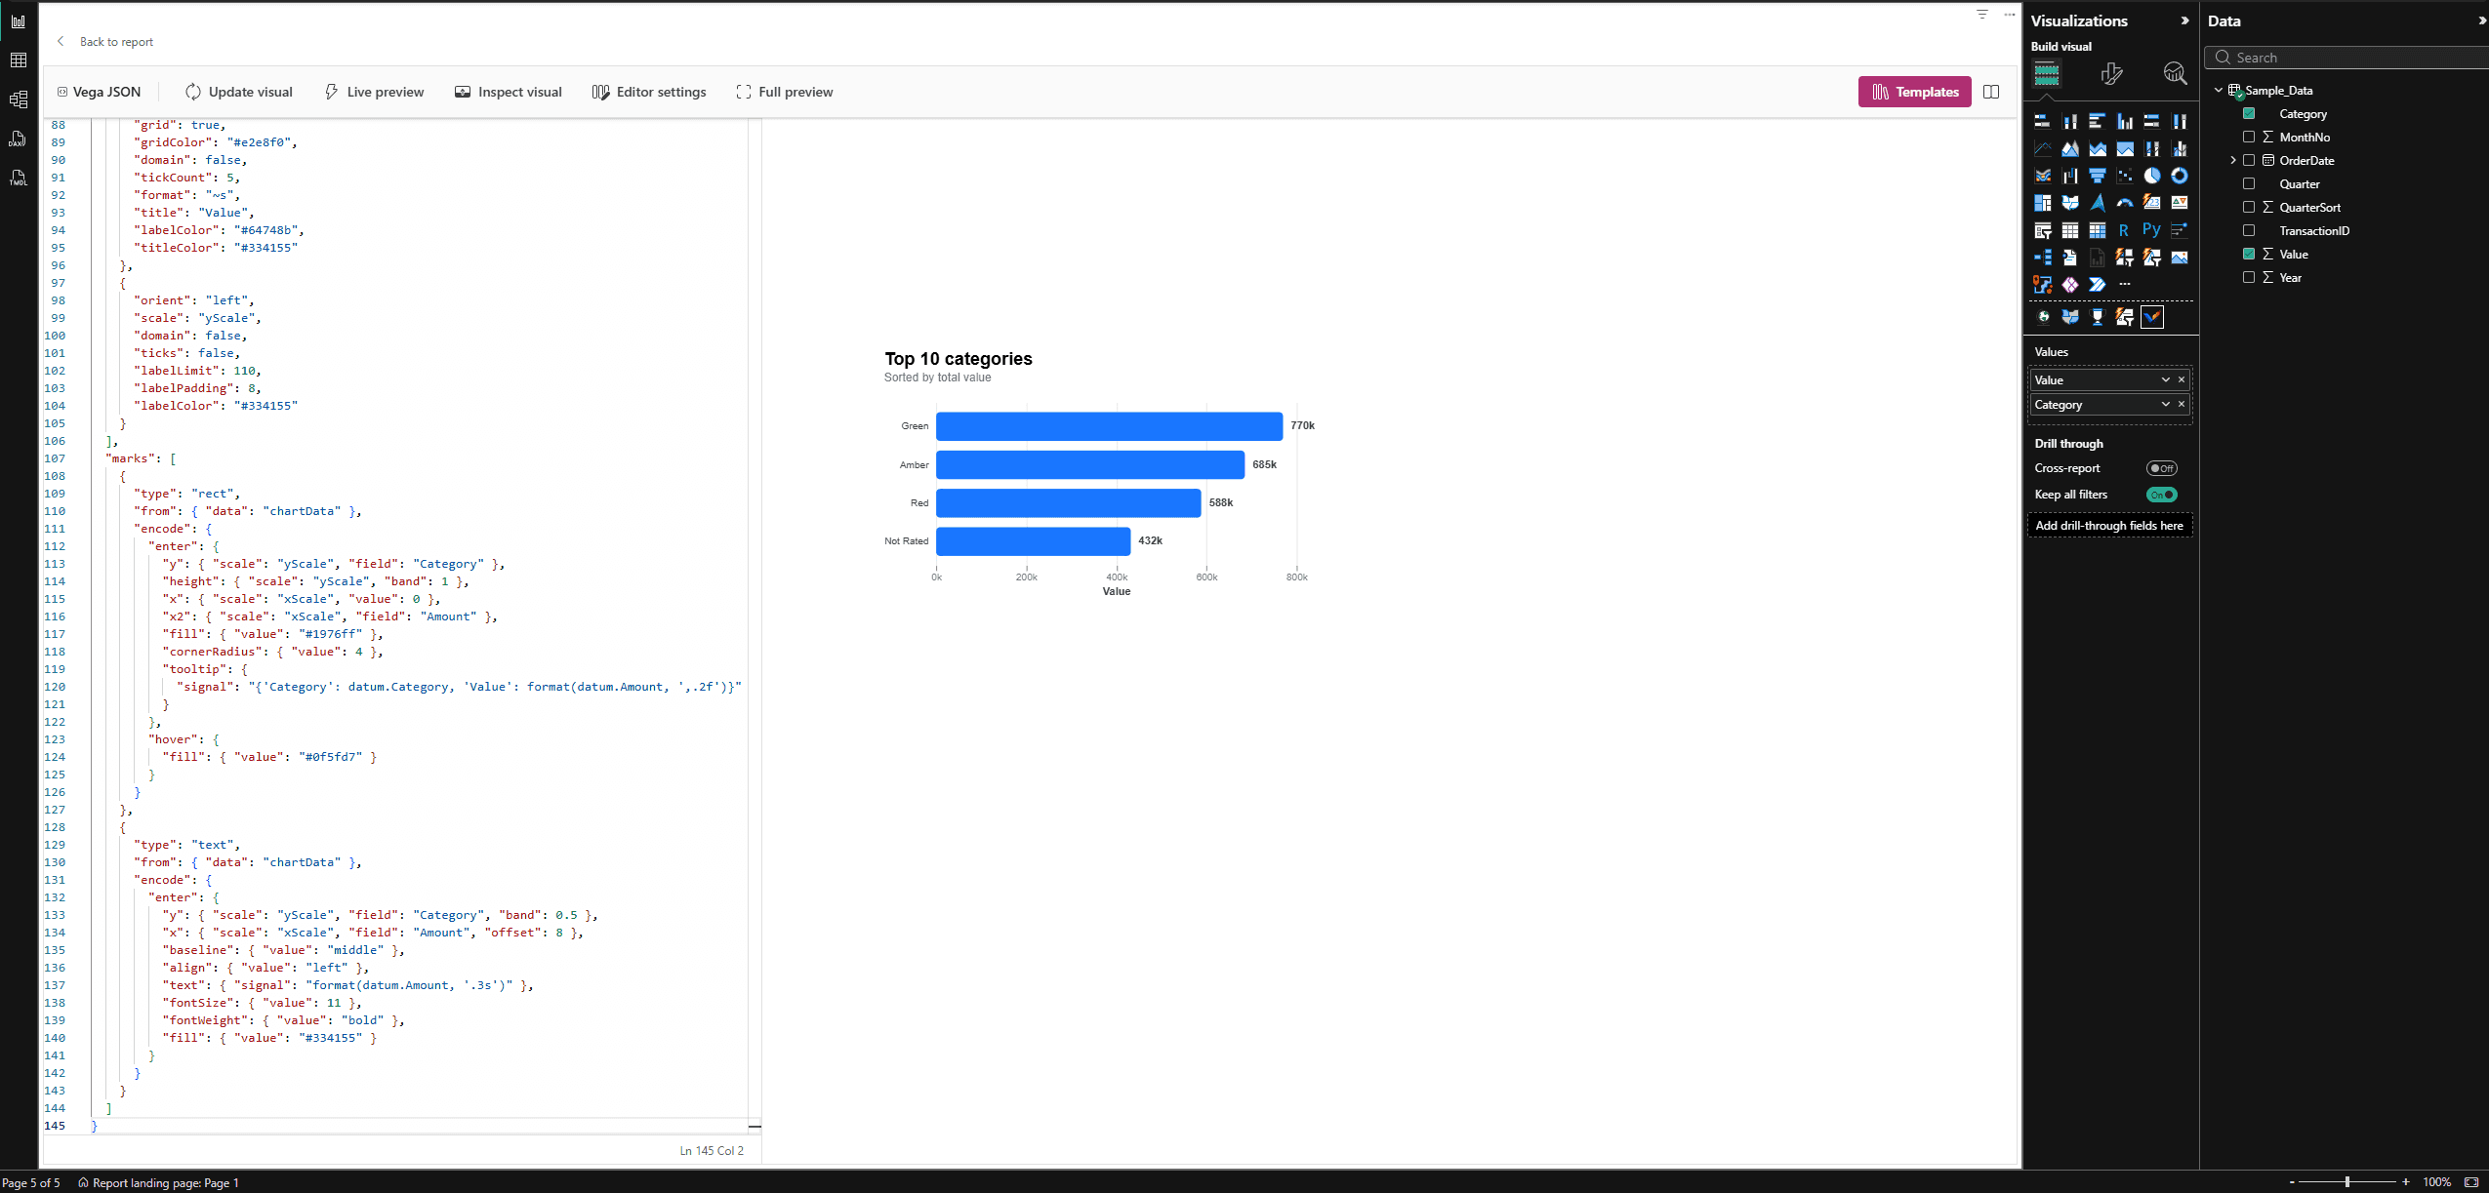Collapse the Sample_Data table tree
This screenshot has width=2489, height=1193.
click(x=2219, y=90)
